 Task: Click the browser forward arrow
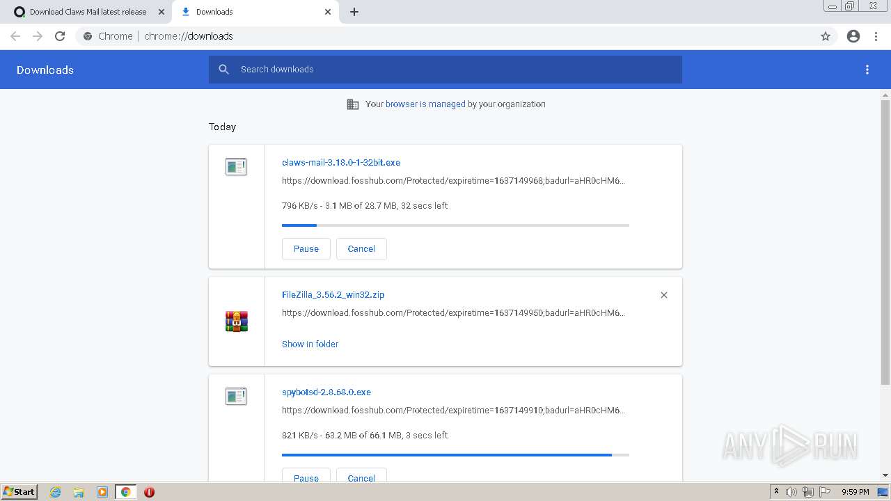[38, 36]
